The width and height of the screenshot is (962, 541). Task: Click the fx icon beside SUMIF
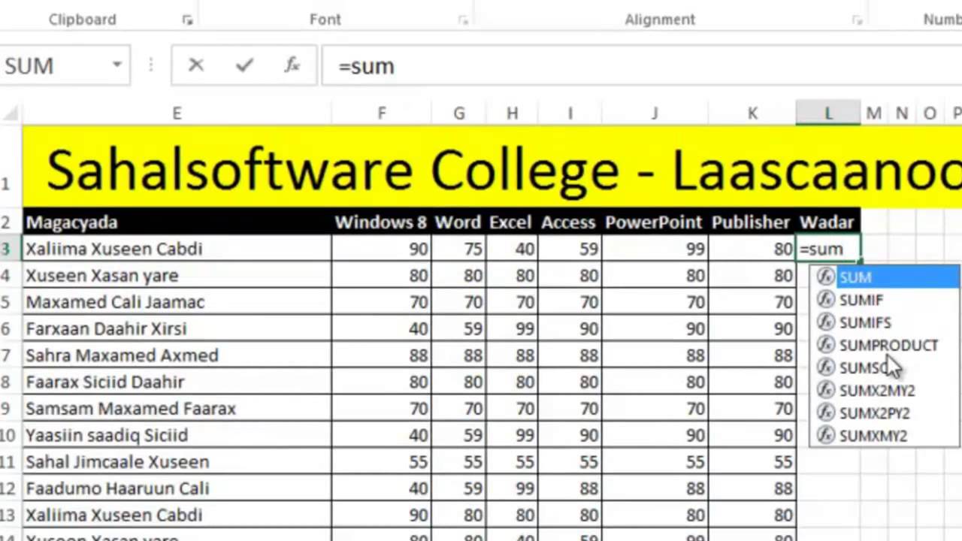(x=826, y=299)
